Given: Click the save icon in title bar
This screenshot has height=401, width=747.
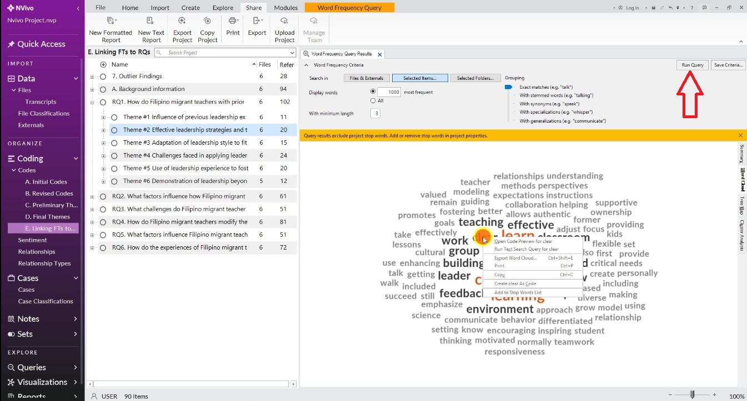Looking at the screenshot, I should [x=654, y=8].
